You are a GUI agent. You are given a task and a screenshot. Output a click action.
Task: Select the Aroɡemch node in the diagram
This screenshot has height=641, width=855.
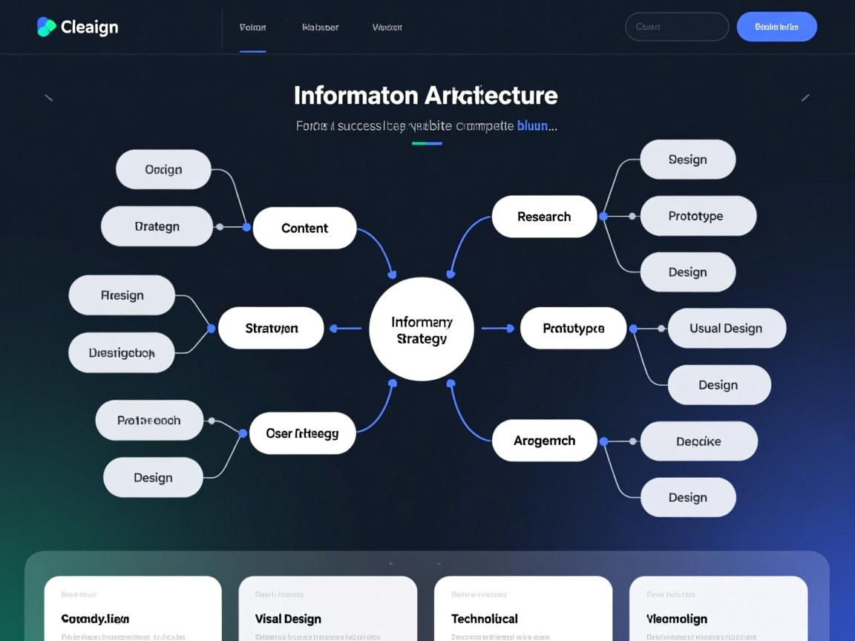[x=544, y=440]
